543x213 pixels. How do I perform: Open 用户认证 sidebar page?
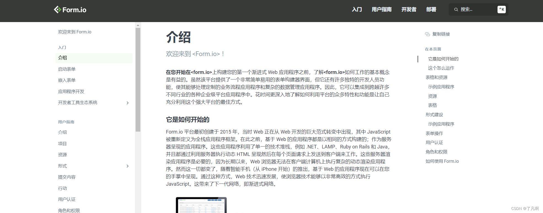67,199
